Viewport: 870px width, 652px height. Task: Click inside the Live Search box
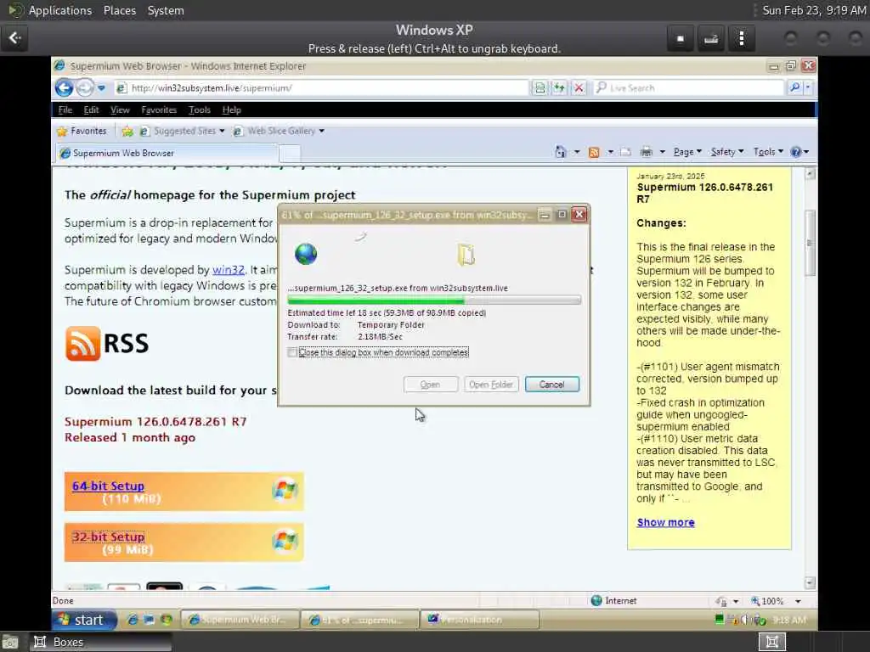click(688, 87)
